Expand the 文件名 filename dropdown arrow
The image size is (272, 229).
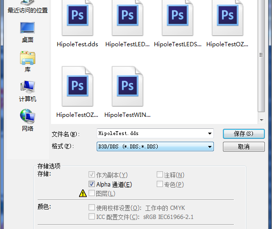pos(210,134)
